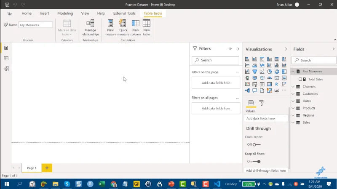
Task: Select the Treemap visualization
Action: [x=284, y=72]
